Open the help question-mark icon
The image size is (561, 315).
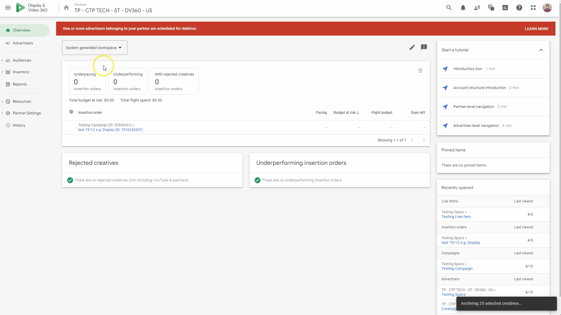pyautogui.click(x=519, y=8)
